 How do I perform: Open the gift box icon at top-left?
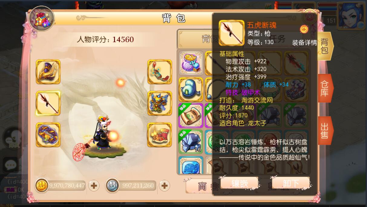[x=42, y=18]
